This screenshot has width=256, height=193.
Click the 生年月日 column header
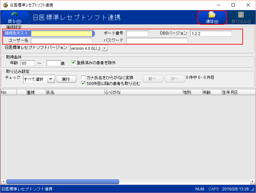click(x=238, y=92)
